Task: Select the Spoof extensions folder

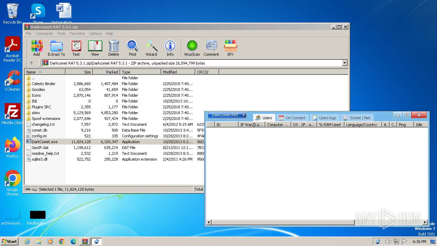Action: coord(46,119)
